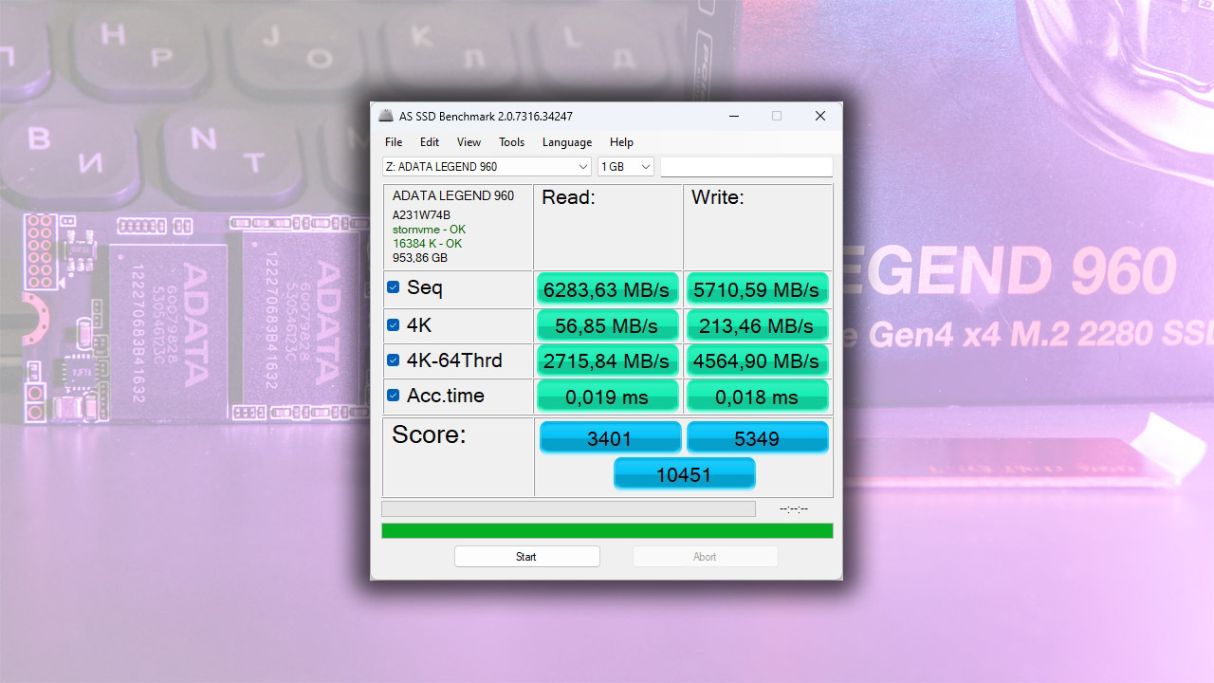Click the Score: label
Image resolution: width=1214 pixels, height=683 pixels.
(x=429, y=434)
